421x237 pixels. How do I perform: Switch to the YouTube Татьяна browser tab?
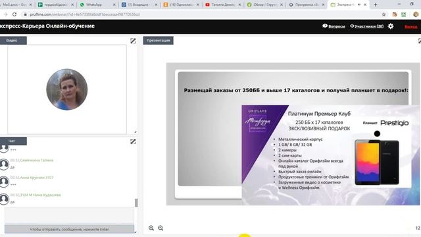tap(223, 5)
